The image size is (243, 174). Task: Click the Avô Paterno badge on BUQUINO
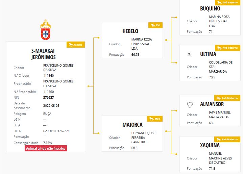click(x=227, y=2)
